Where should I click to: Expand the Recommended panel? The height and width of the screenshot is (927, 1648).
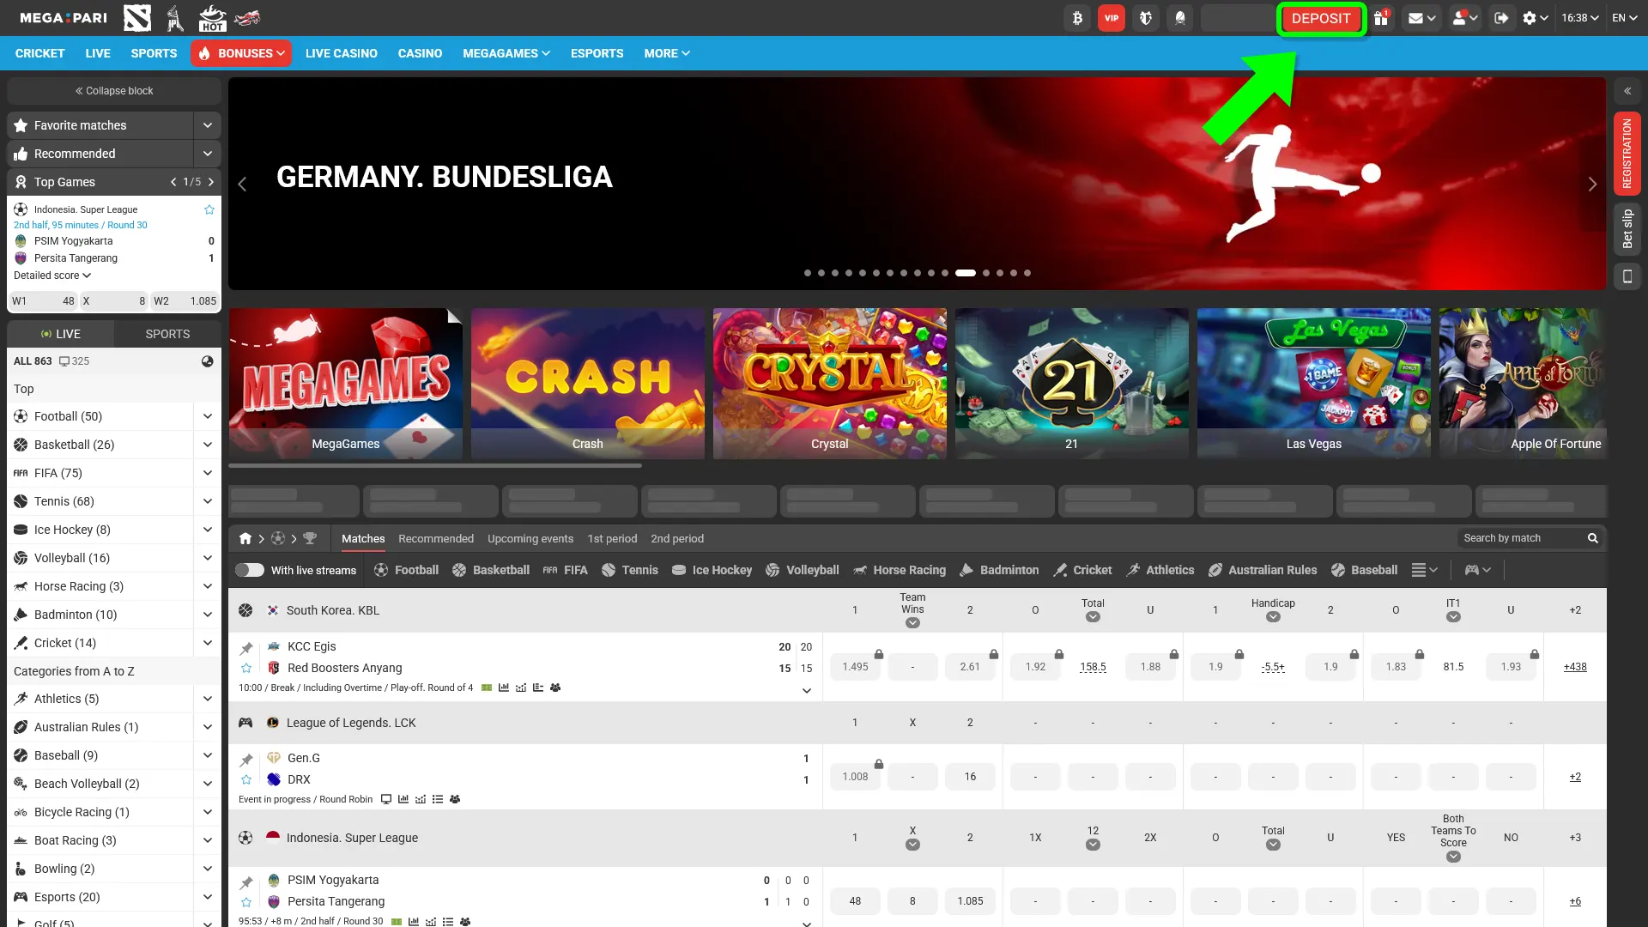[x=207, y=154]
